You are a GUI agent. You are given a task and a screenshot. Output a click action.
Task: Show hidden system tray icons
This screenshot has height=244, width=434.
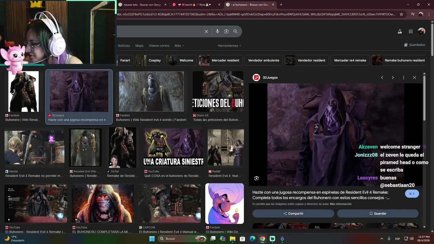click(x=382, y=239)
